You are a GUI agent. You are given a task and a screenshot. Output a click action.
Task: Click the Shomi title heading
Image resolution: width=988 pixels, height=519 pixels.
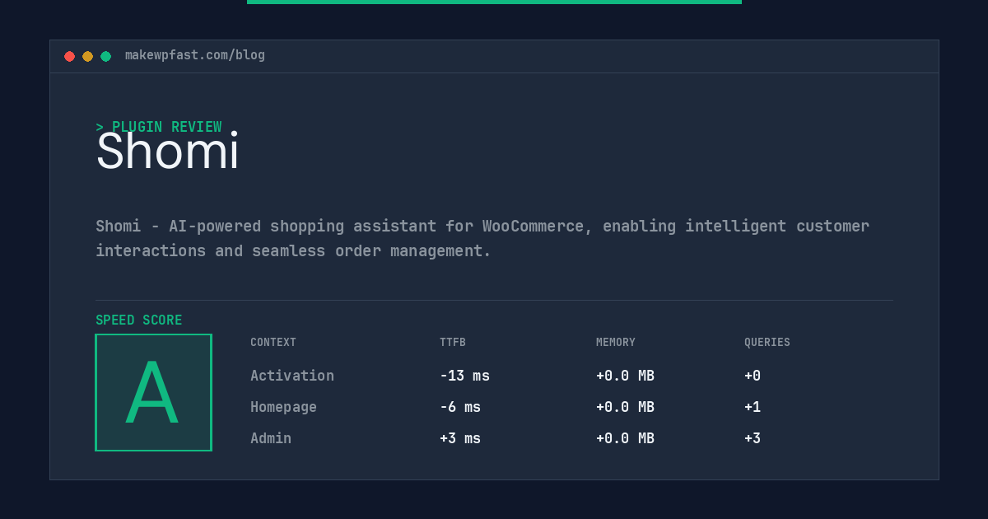click(x=167, y=152)
